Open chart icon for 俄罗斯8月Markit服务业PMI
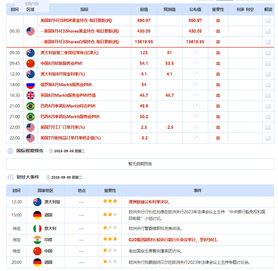The height and width of the screenshot is (271, 278). click(x=268, y=85)
